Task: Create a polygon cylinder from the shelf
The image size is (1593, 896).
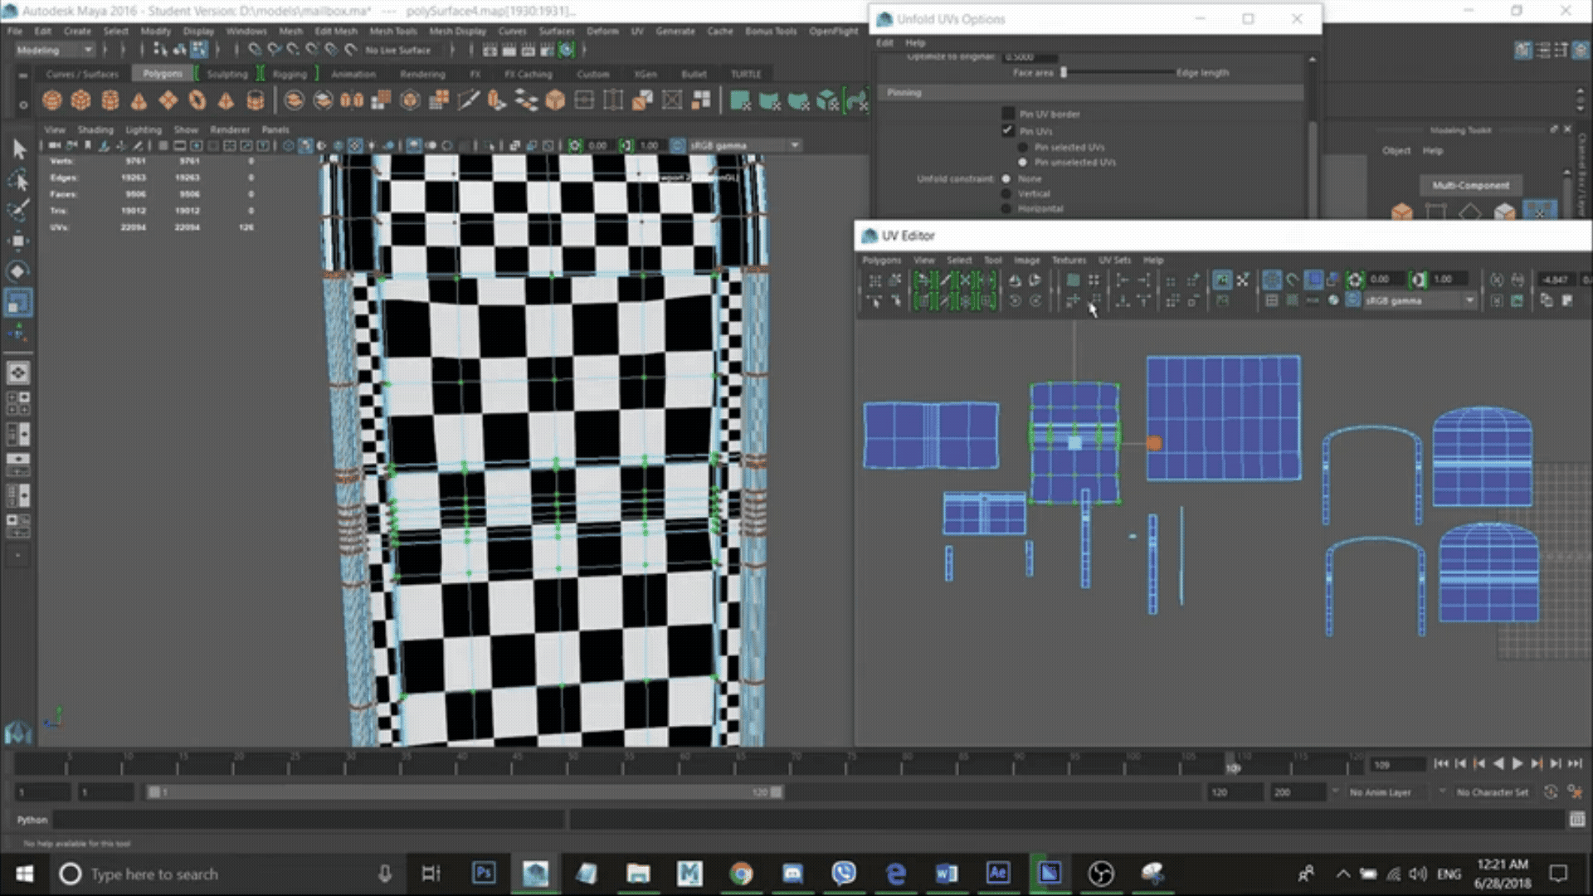Action: coord(110,101)
